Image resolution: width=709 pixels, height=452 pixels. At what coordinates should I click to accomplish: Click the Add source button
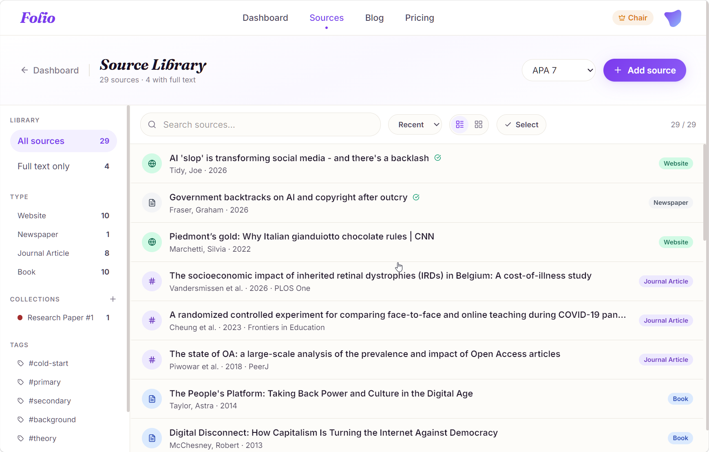645,70
